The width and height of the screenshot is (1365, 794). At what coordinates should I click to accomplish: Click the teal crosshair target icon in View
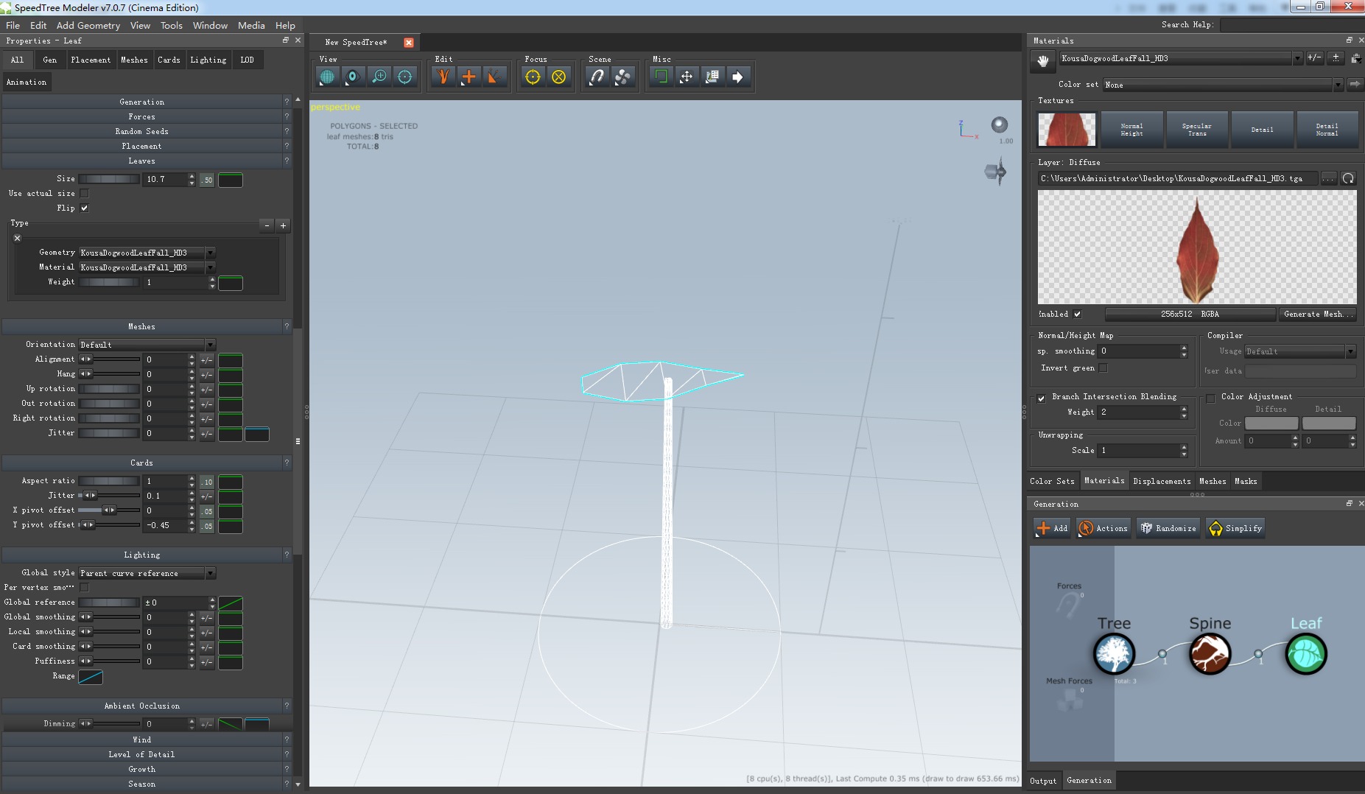[x=404, y=77]
